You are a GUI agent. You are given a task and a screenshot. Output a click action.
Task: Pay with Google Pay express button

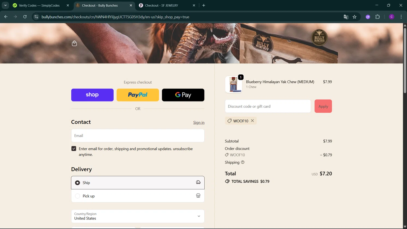coord(183,95)
